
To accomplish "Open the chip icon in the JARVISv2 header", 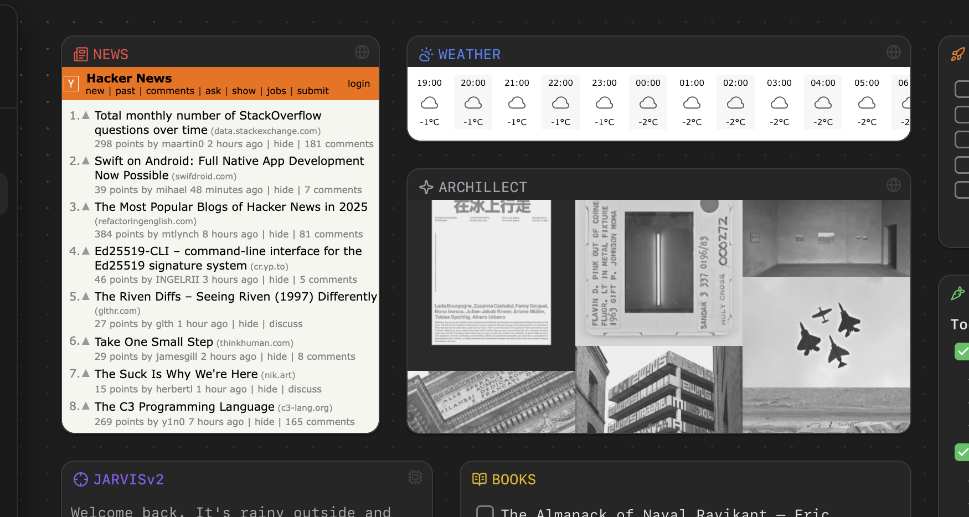I will [415, 477].
